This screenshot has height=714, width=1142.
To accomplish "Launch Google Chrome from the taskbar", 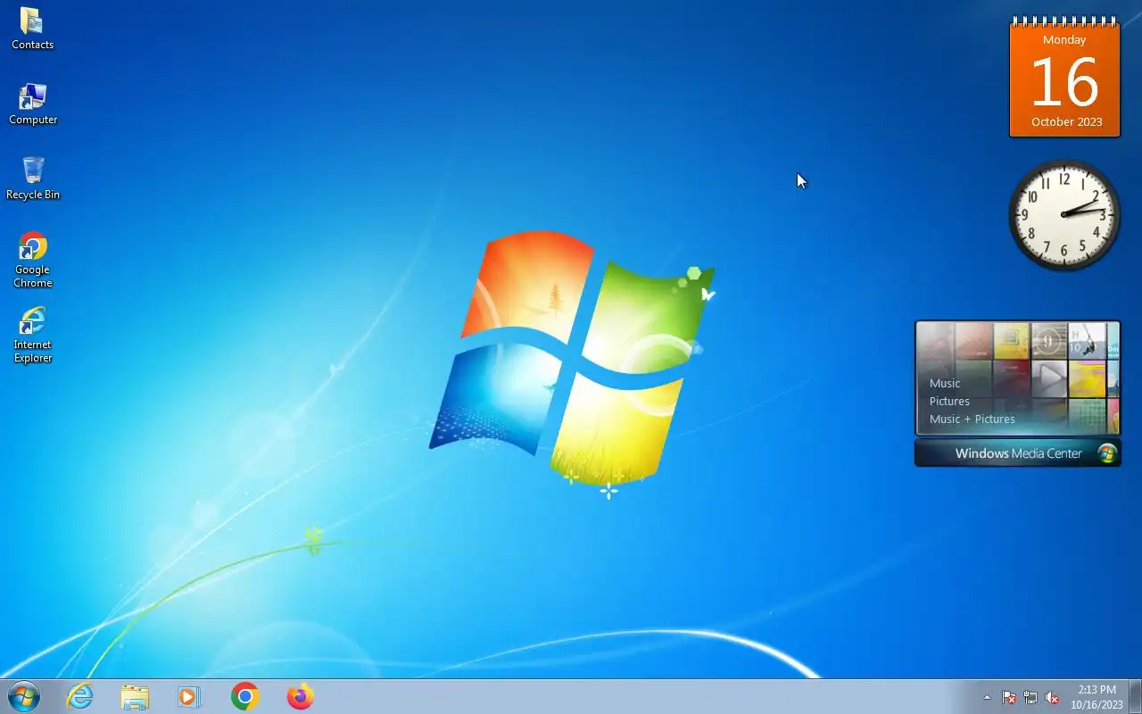I will pos(244,696).
